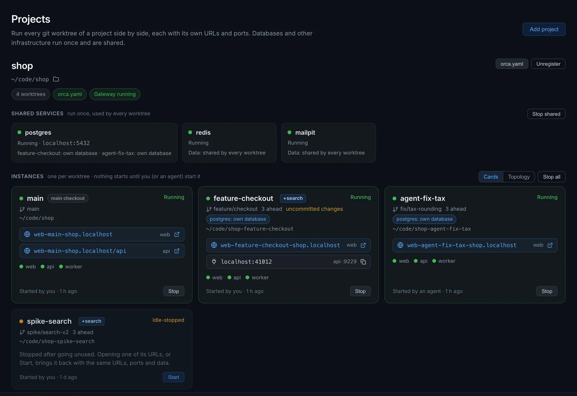Start the spike-search instance
Image resolution: width=577 pixels, height=396 pixels.
pos(173,377)
